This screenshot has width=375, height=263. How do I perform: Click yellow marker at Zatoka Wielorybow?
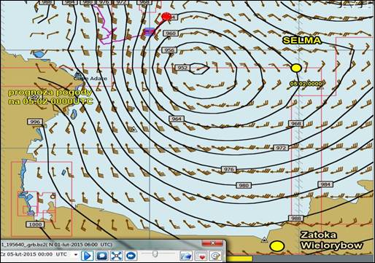277,246
